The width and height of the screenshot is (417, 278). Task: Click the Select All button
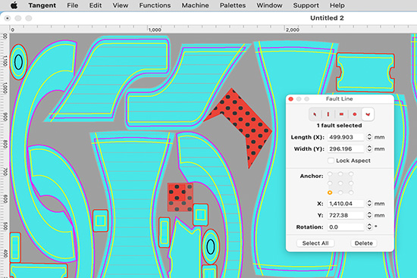pyautogui.click(x=315, y=243)
